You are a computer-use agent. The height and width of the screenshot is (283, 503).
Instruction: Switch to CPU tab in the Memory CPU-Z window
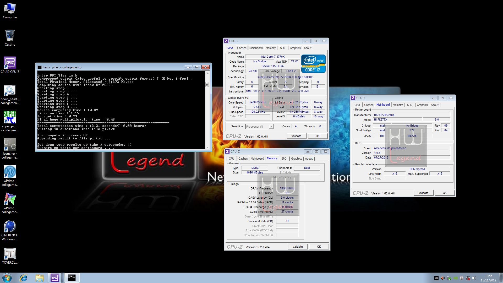[x=231, y=159]
